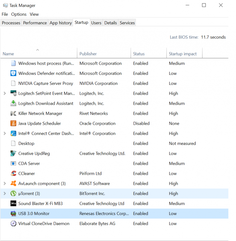Click the Avast AvLaunch orange icon
This screenshot has height=241, width=236.
pyautogui.click(x=14, y=183)
